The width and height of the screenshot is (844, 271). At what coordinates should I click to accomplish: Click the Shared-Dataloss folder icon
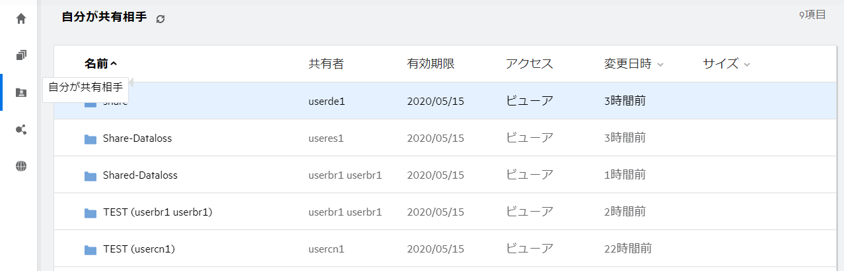pyautogui.click(x=90, y=176)
